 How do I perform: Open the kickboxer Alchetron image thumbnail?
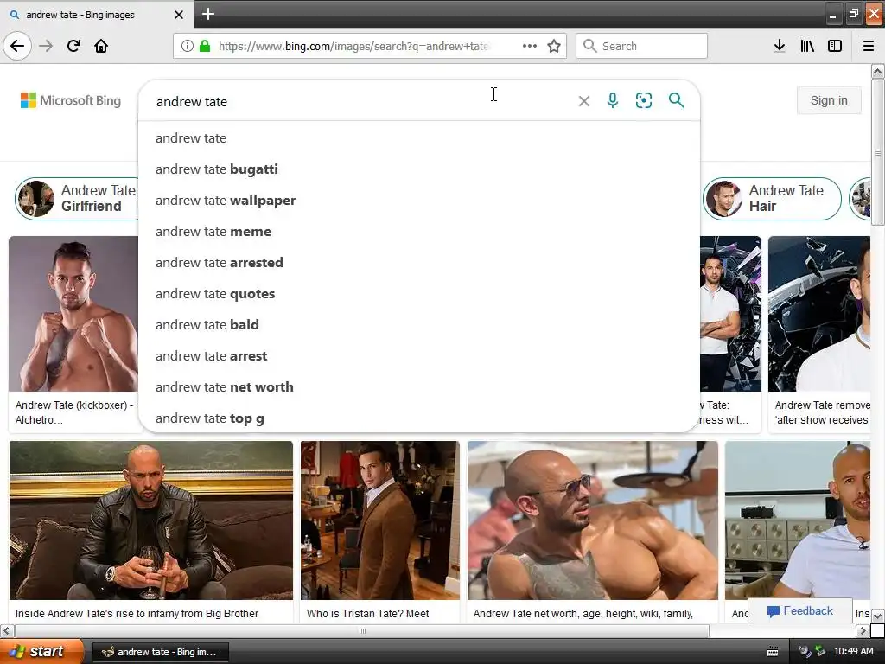point(73,313)
